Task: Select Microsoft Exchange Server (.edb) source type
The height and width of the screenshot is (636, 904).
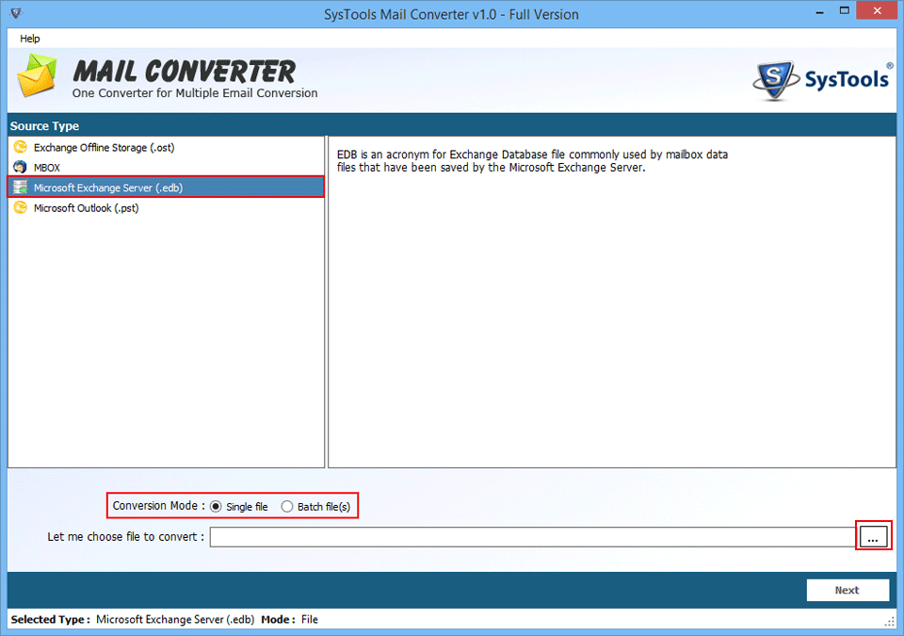Action: pos(166,187)
